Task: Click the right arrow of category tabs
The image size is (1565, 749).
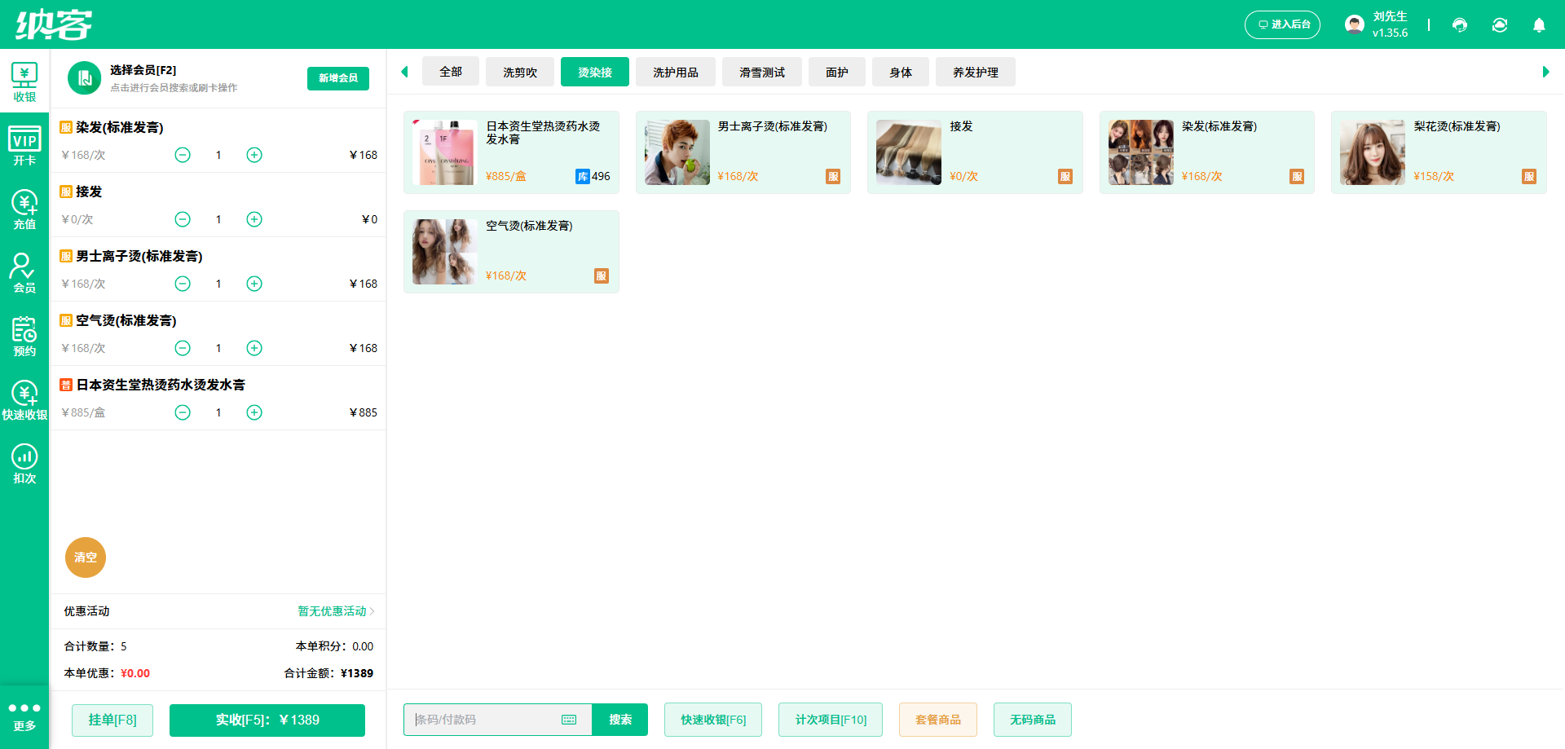Action: point(1545,72)
